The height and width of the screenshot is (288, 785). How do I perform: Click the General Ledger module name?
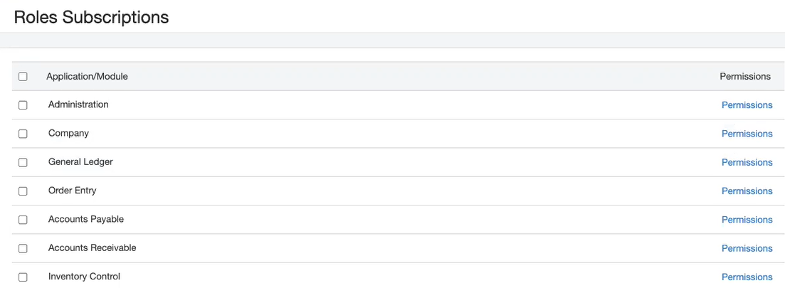(80, 161)
